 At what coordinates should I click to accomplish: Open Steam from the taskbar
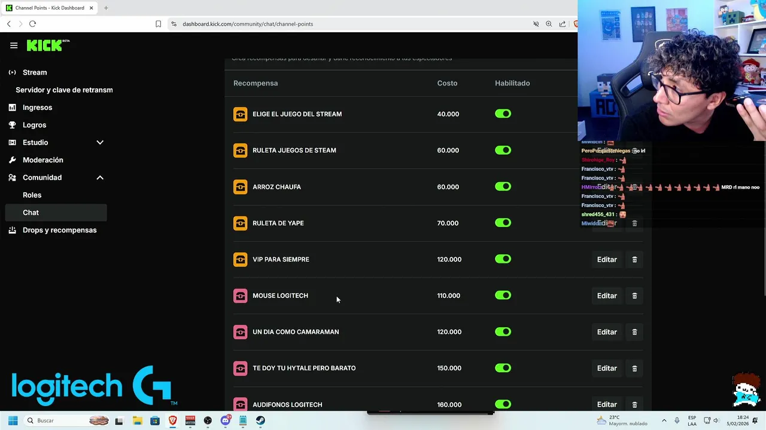(260, 420)
